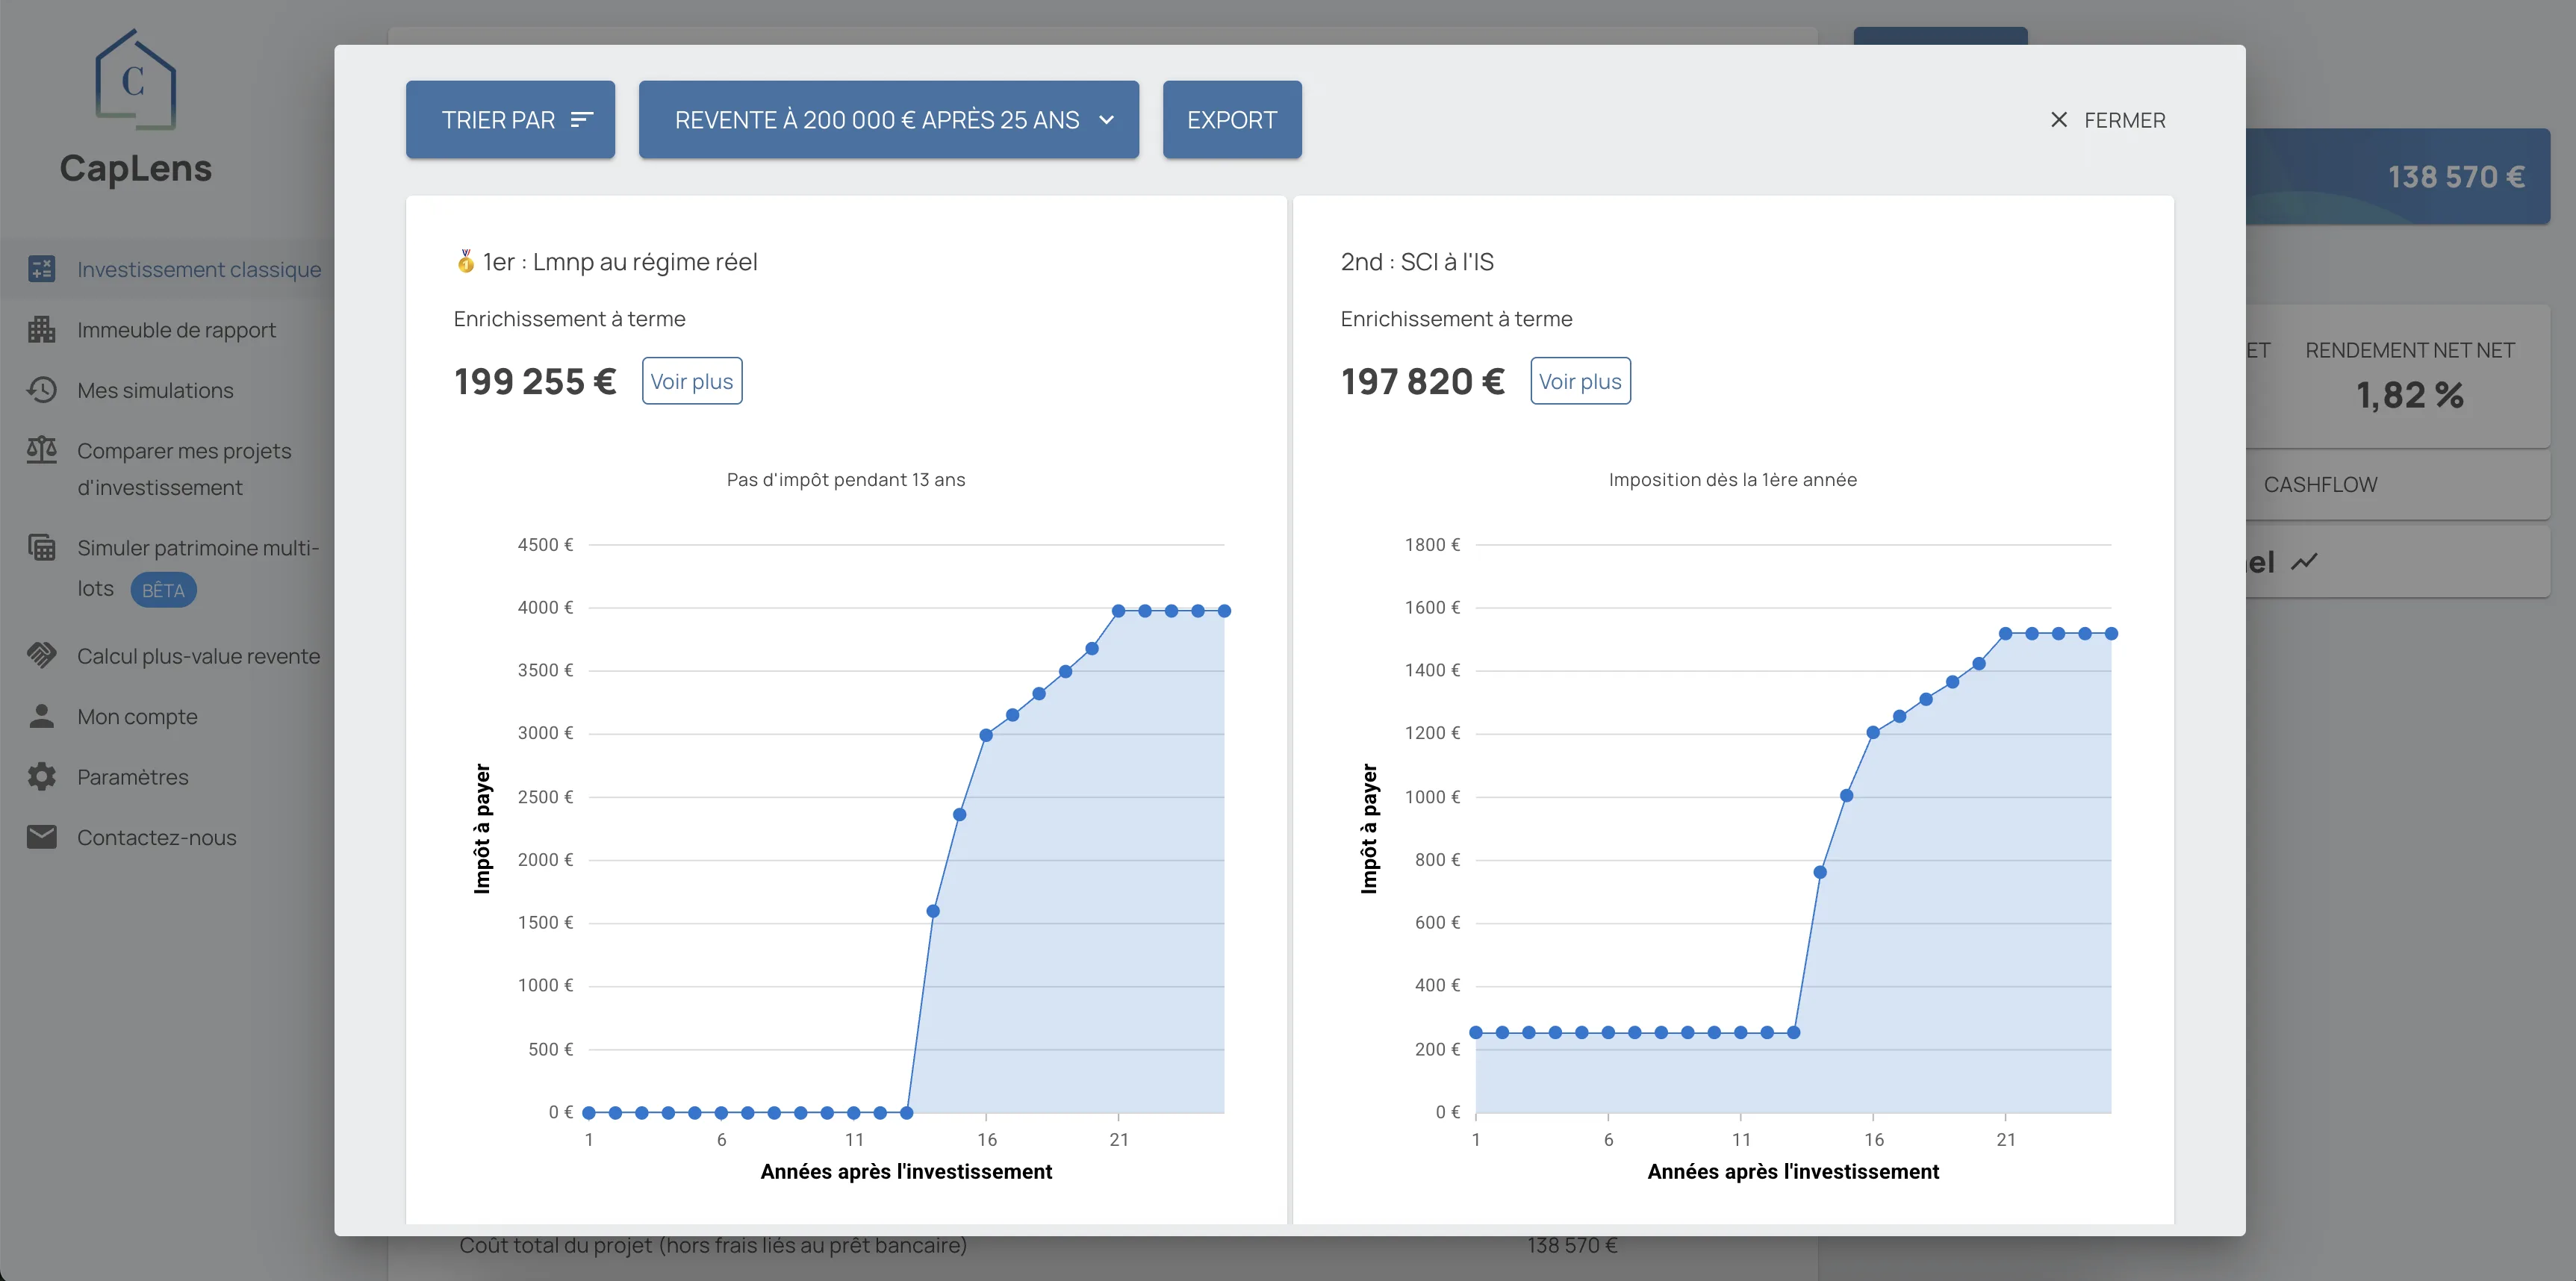Switch to the CASHFLOW section
Image resolution: width=2576 pixels, height=1281 pixels.
(2320, 484)
